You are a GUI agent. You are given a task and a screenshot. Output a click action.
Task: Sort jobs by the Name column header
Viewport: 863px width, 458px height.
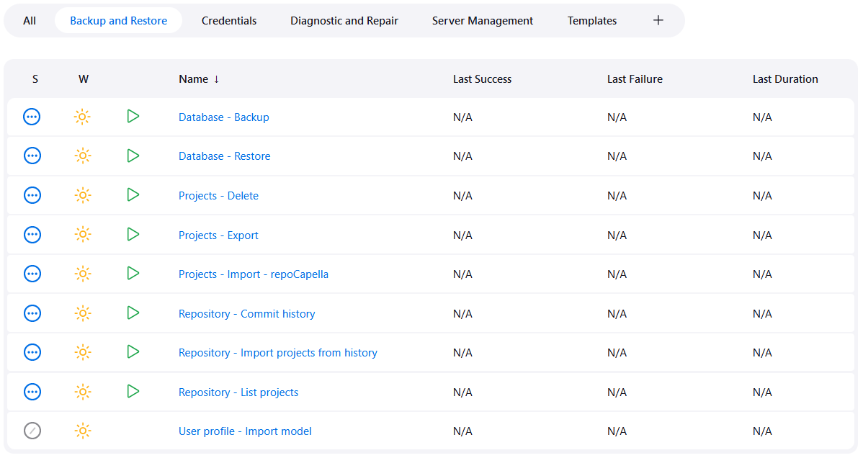(193, 79)
